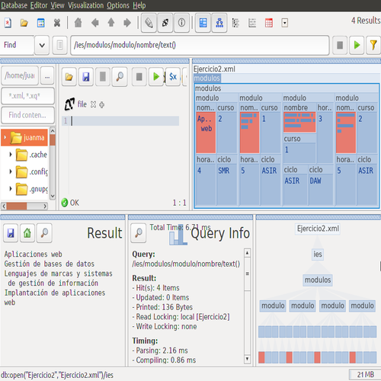This screenshot has width=381, height=381.
Task: Save the result with the floppy icon
Action: pyautogui.click(x=11, y=233)
